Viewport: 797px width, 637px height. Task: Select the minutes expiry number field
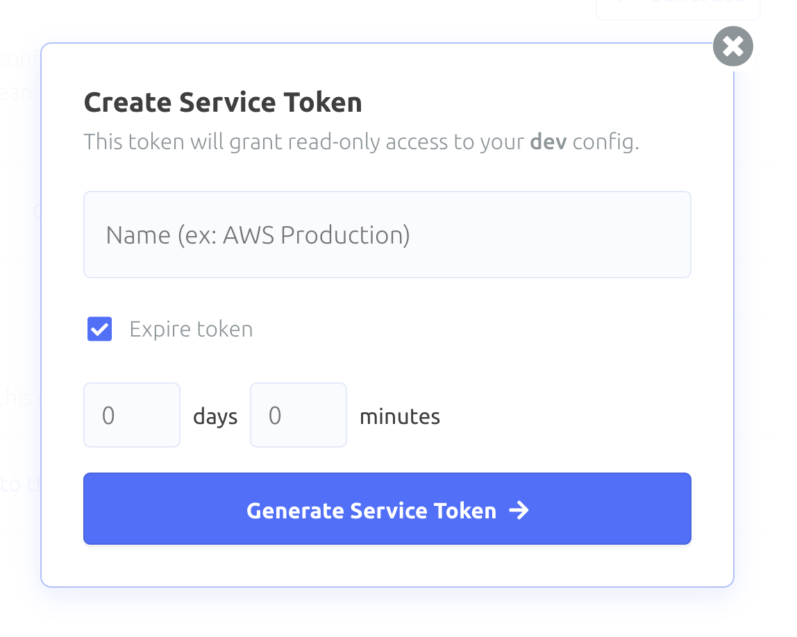(299, 415)
